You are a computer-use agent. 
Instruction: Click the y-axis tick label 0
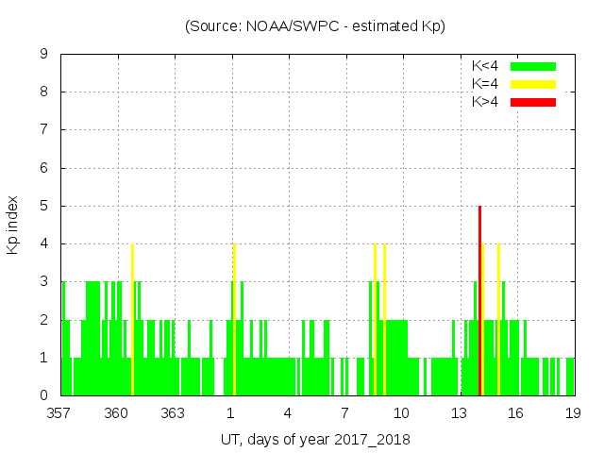(44, 396)
